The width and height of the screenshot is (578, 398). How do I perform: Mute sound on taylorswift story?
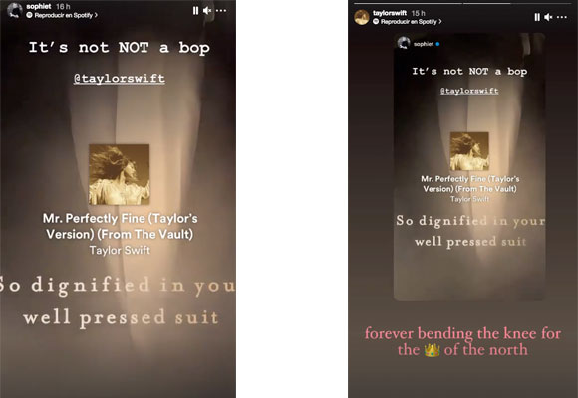click(548, 17)
